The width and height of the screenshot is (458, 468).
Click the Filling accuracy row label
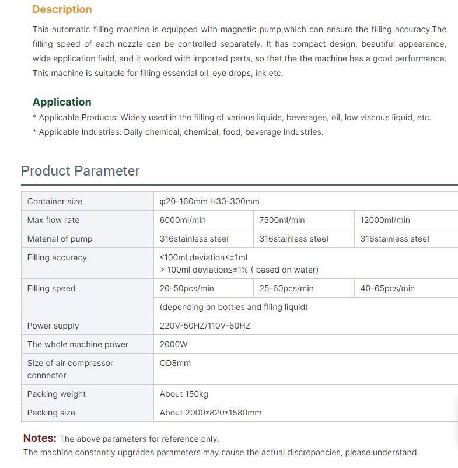pos(57,257)
